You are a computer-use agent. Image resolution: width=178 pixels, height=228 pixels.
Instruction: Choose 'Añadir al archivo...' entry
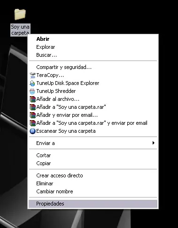93,99
